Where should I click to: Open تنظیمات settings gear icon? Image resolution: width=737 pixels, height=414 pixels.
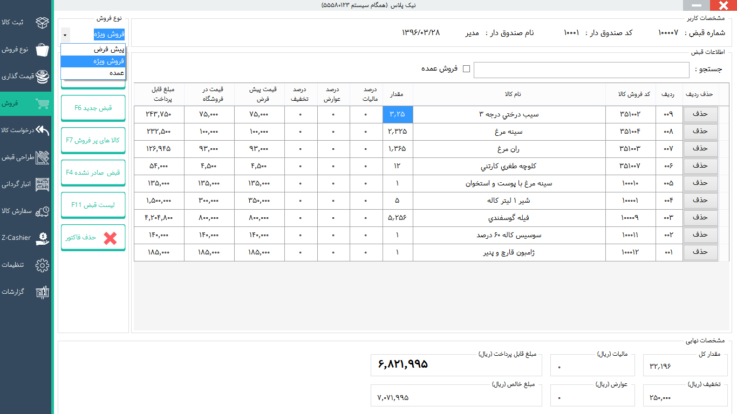[x=42, y=265]
